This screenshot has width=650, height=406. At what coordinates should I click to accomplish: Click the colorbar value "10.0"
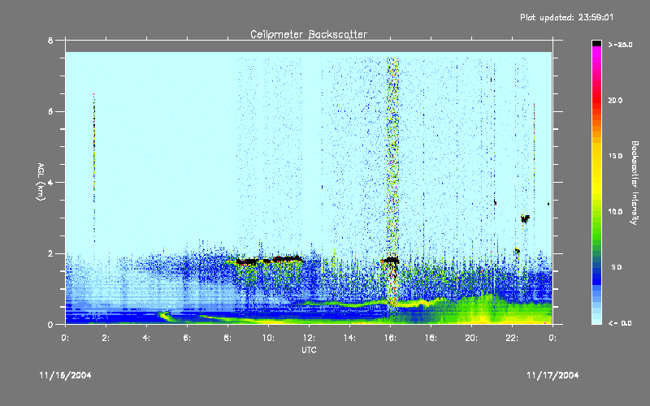click(x=615, y=212)
